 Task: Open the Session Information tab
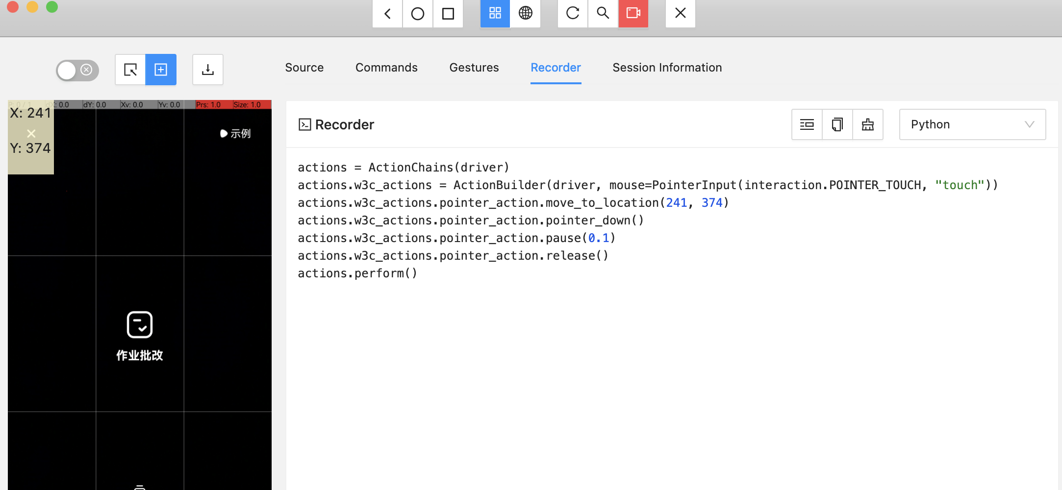(x=667, y=68)
